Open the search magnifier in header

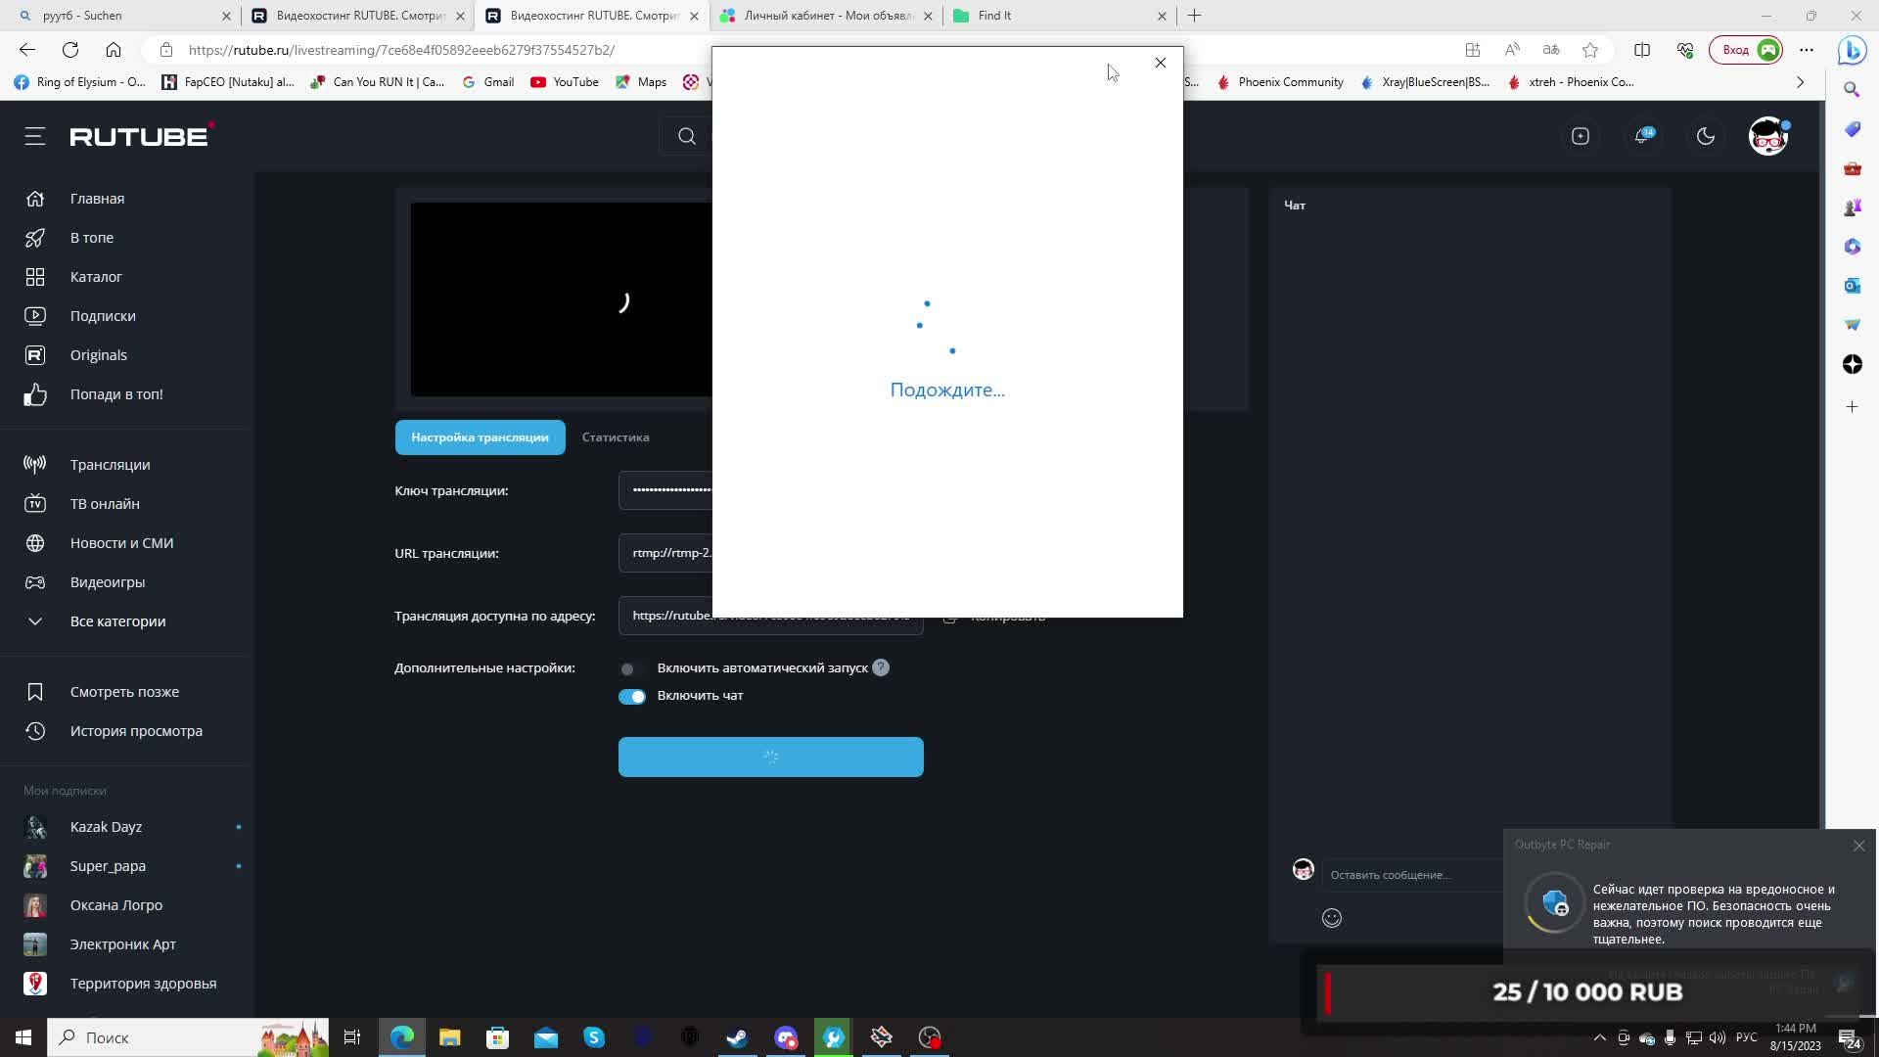coord(687,136)
